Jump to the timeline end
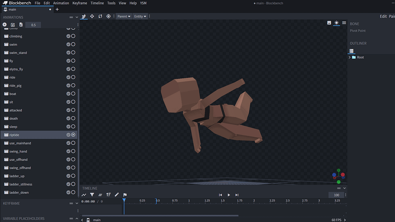The image size is (395, 222). (x=237, y=195)
